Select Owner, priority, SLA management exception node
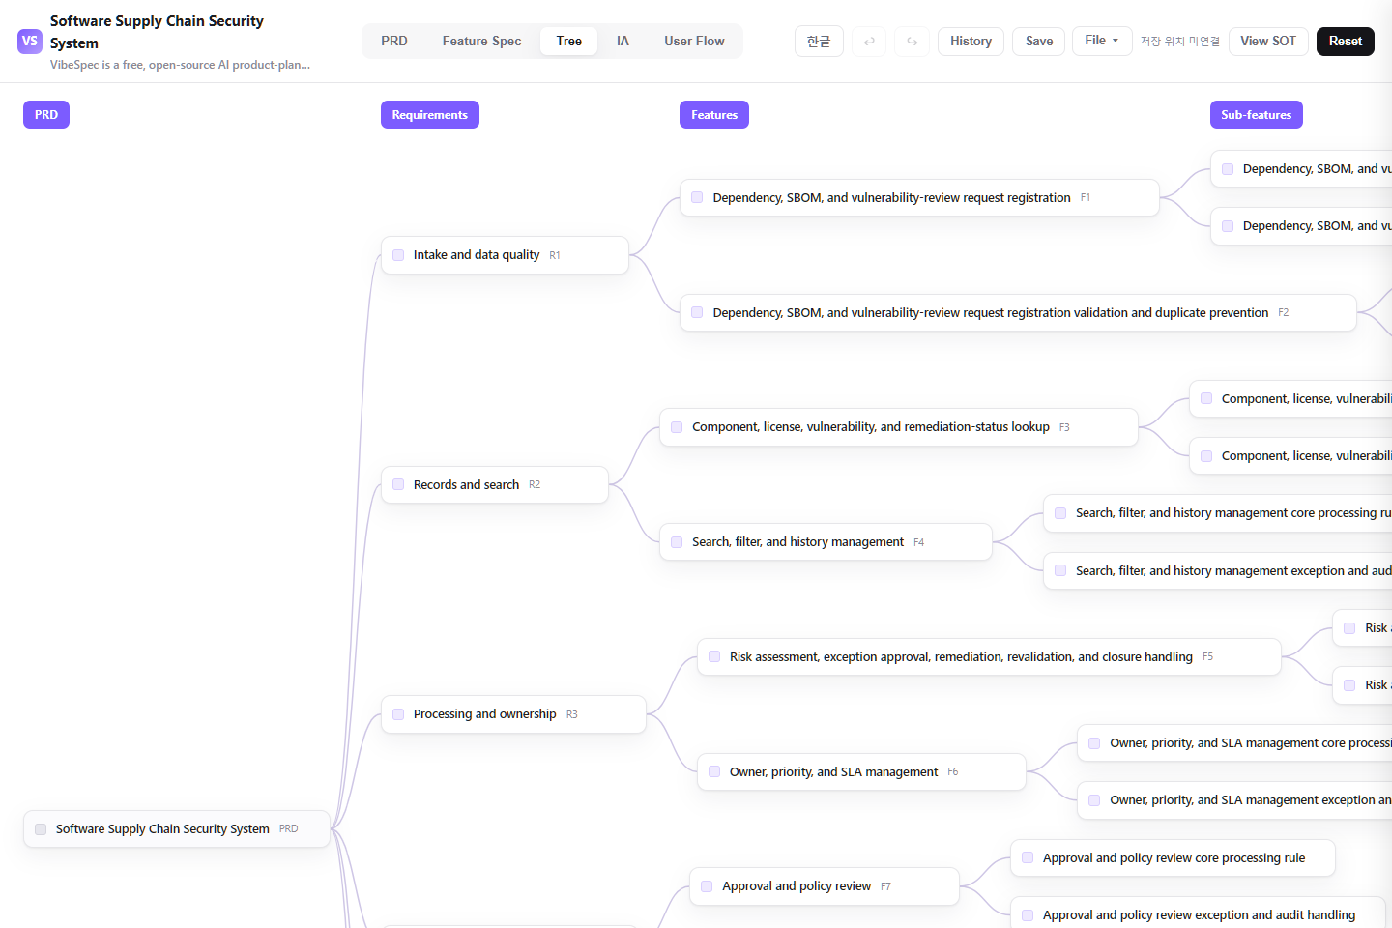This screenshot has height=928, width=1392. tap(1234, 800)
